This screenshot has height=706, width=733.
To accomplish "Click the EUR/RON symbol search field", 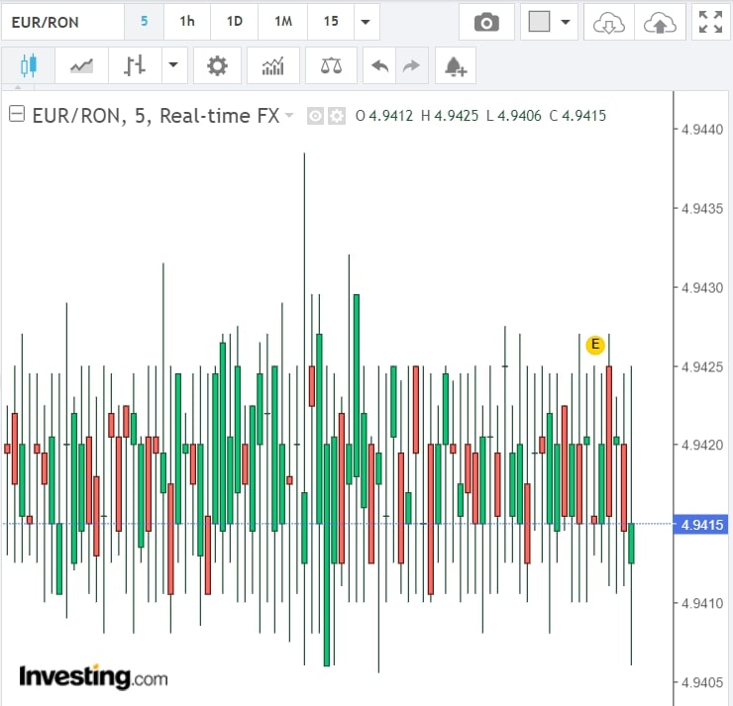I will 62,22.
